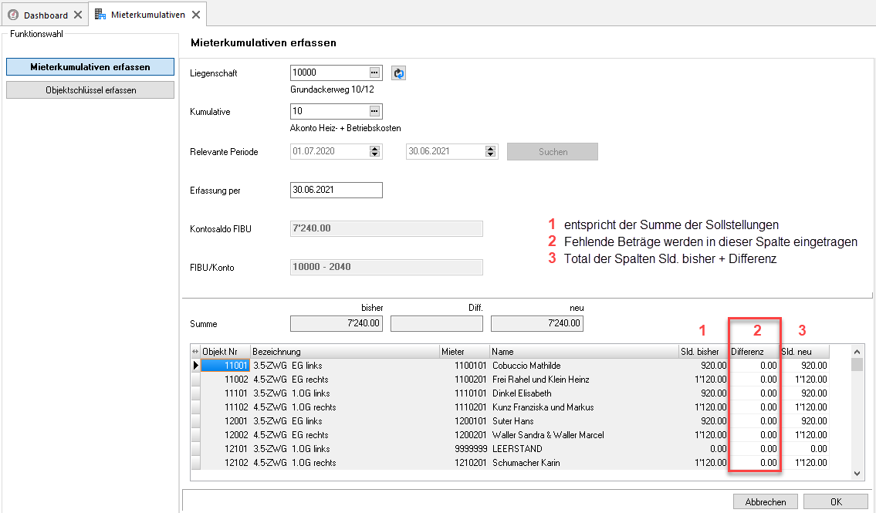The height and width of the screenshot is (513, 876).
Task: Open Kumulative lookup ellipsis button
Action: pos(374,111)
